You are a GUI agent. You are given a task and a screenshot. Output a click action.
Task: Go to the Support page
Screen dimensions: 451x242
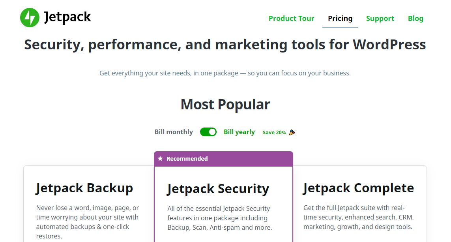pos(380,19)
